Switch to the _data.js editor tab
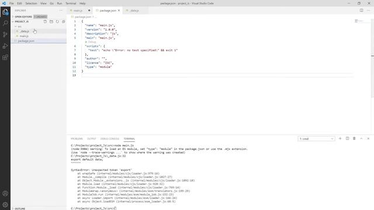Viewport: 374px width, 210px height. (x=134, y=10)
